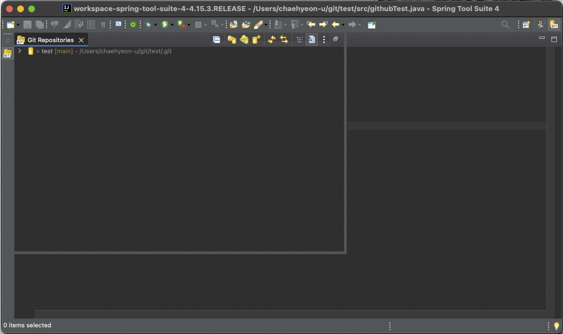Viewport: 563px width, 334px height.
Task: Open External Tools dropdown arrow
Action: pyautogui.click(x=189, y=25)
